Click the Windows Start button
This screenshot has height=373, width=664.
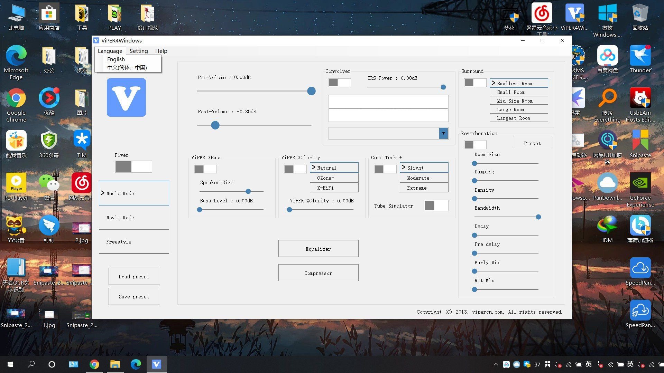[x=10, y=364]
